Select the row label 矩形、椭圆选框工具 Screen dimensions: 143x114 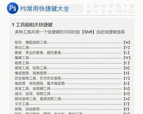[x=31, y=42]
